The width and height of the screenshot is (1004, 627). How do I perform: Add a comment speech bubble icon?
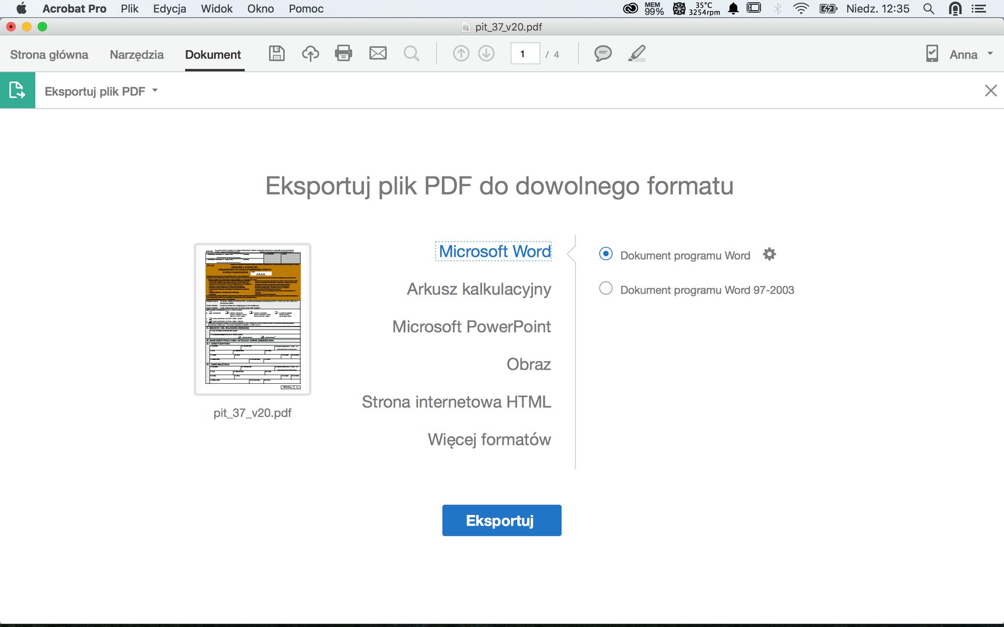603,54
